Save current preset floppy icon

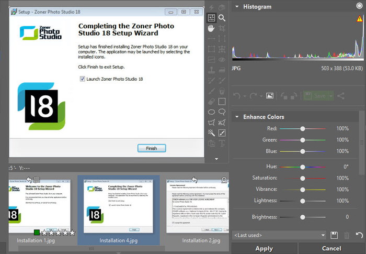coord(334,235)
